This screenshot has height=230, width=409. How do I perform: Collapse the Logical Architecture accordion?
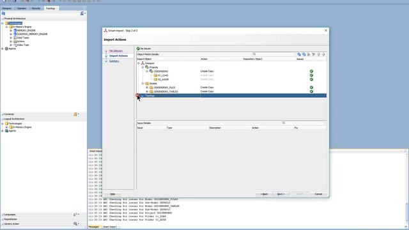pyautogui.click(x=14, y=119)
